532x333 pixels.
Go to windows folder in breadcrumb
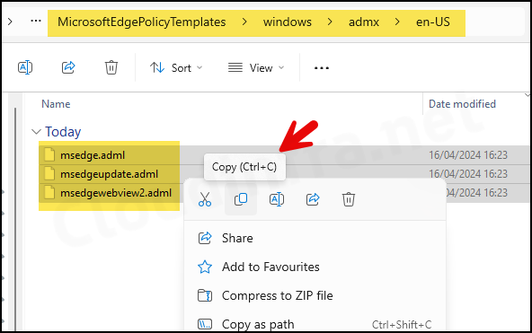[287, 22]
